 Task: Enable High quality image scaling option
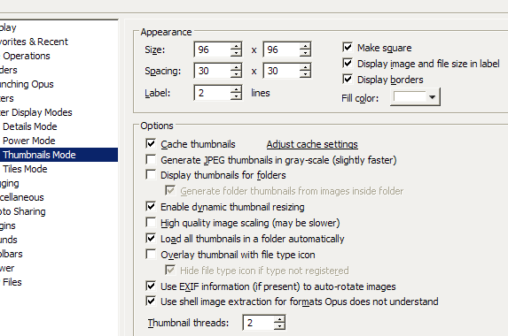tap(151, 222)
